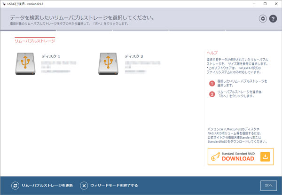Click the download arrow icon in banner
This screenshot has width=282, height=195.
265,156
